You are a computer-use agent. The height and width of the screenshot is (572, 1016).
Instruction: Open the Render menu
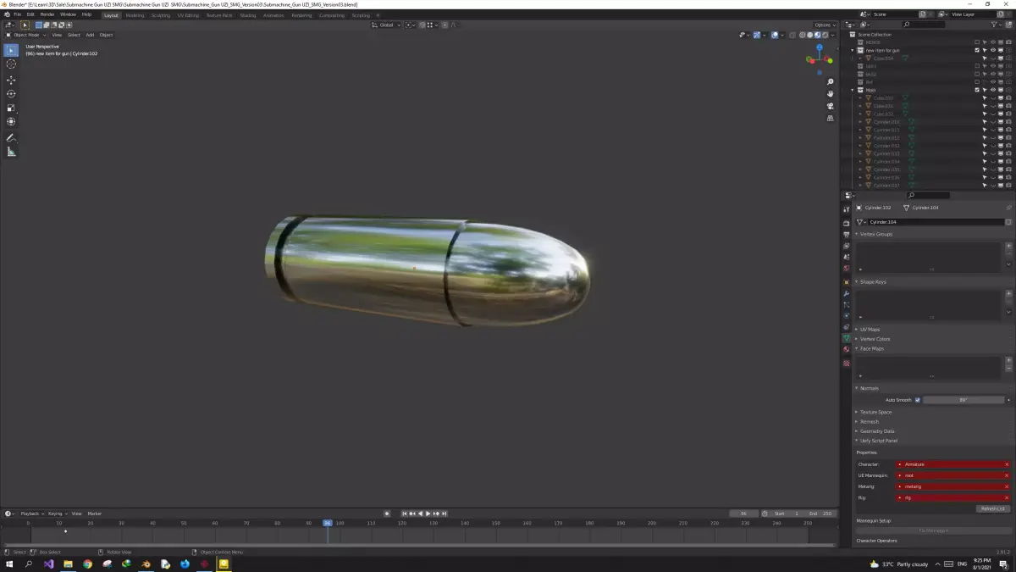pos(47,14)
